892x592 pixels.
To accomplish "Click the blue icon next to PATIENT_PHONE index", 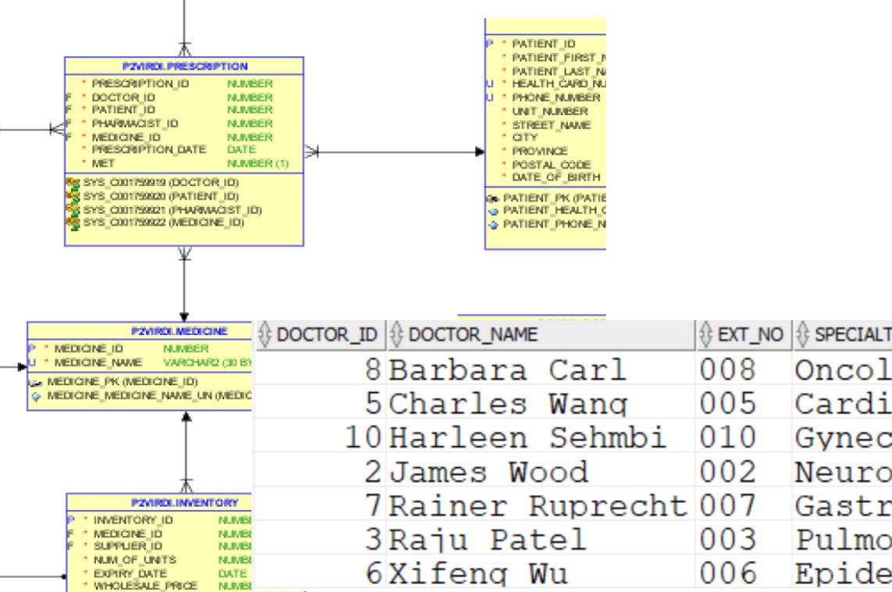I will point(494,223).
